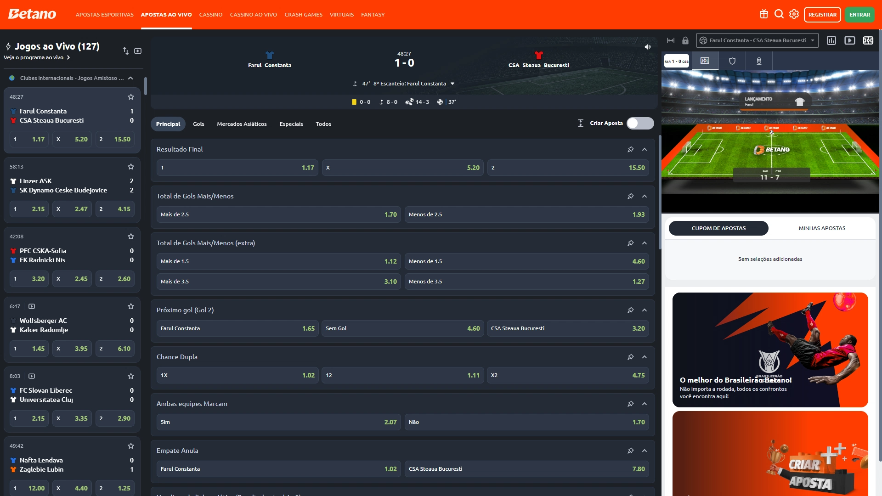Open the multi-view pitch icon
This screenshot has width=882, height=496.
868,40
